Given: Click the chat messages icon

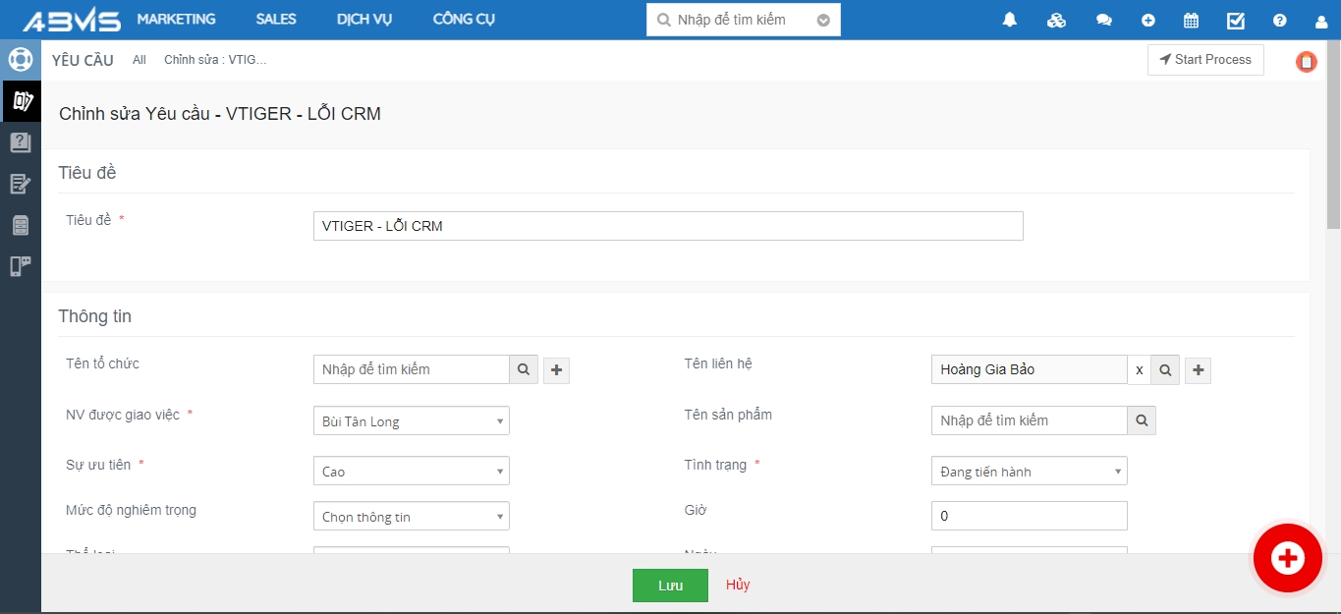Looking at the screenshot, I should 1104,20.
